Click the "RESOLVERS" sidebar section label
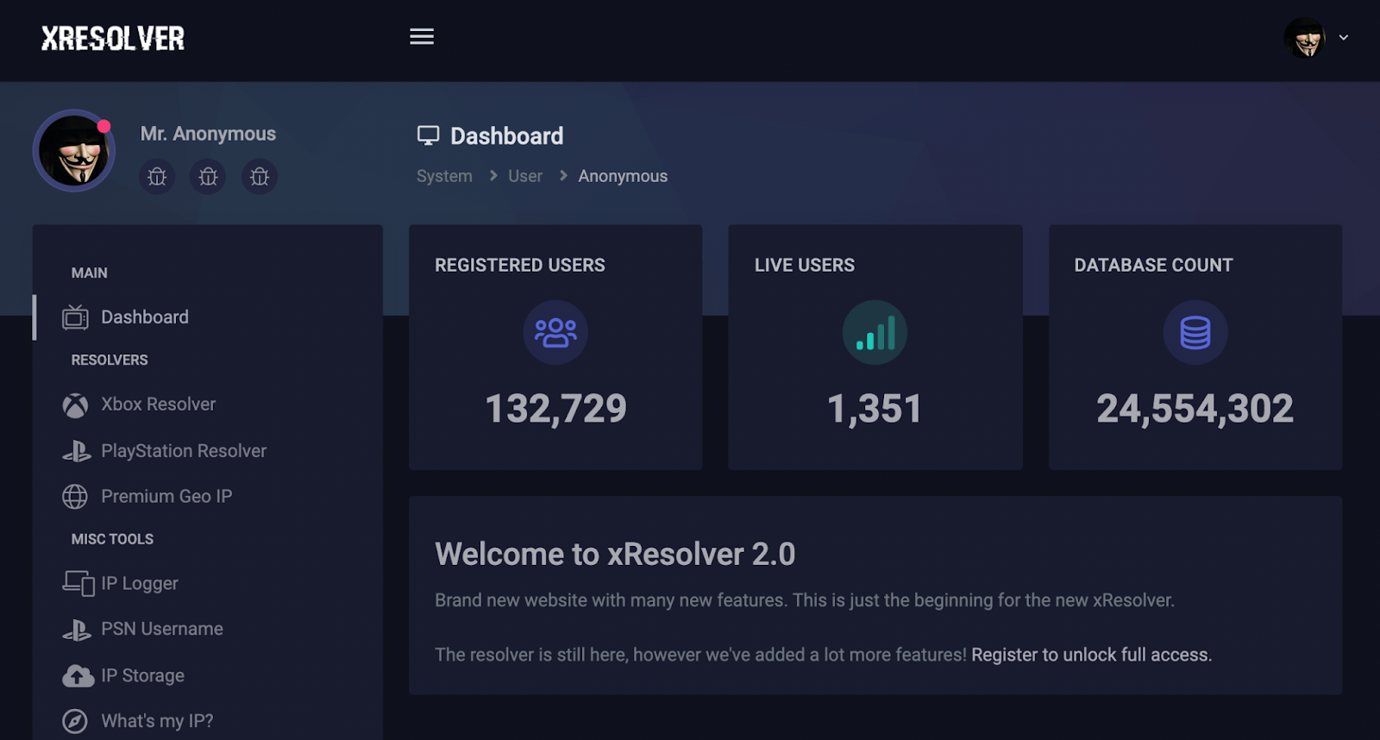 point(110,360)
